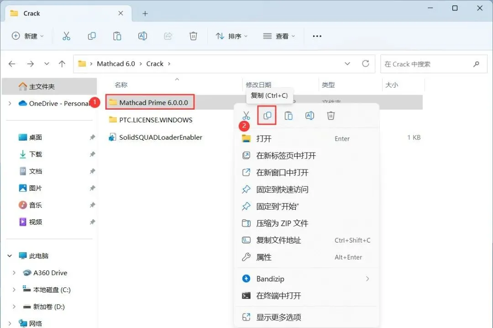Go forward with the right arrow
The height and width of the screenshot is (328, 493).
tap(30, 64)
